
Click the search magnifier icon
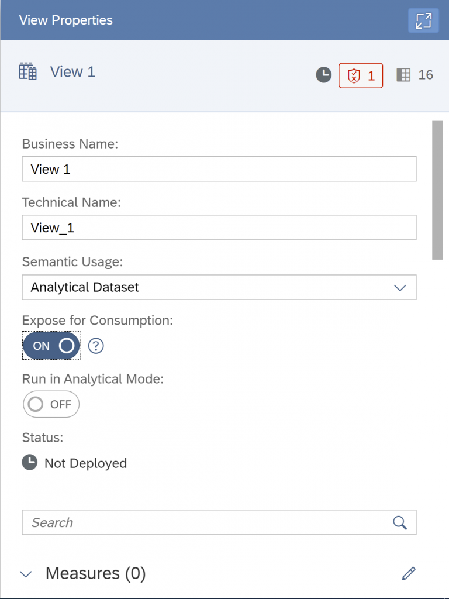tap(400, 522)
